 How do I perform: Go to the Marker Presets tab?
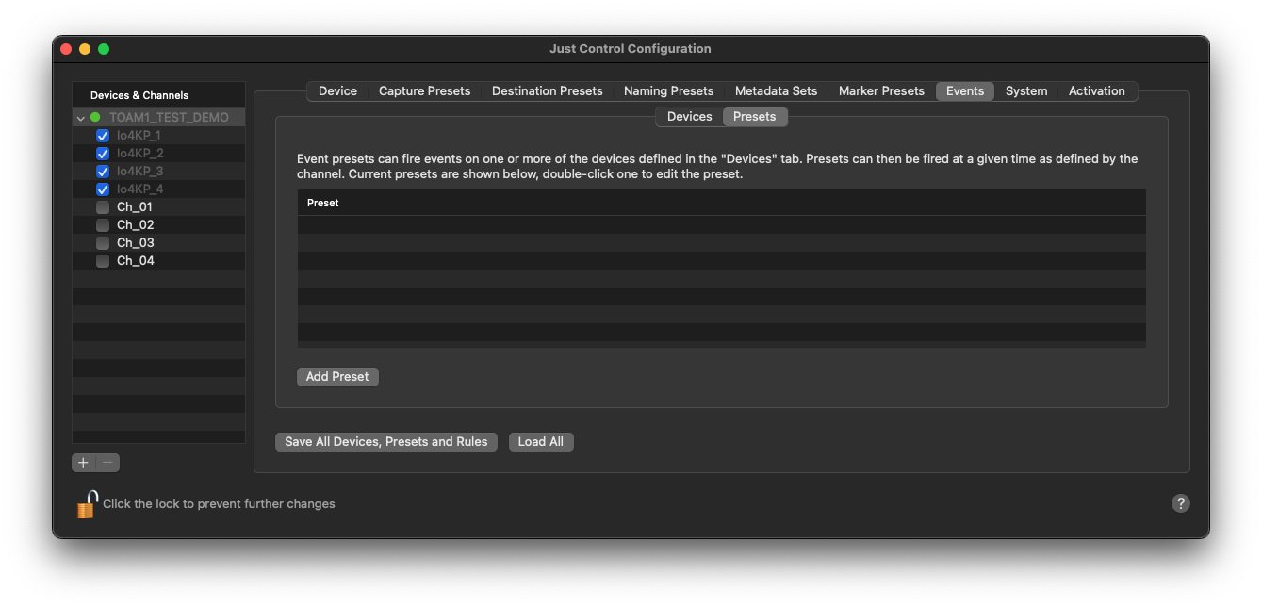click(881, 91)
